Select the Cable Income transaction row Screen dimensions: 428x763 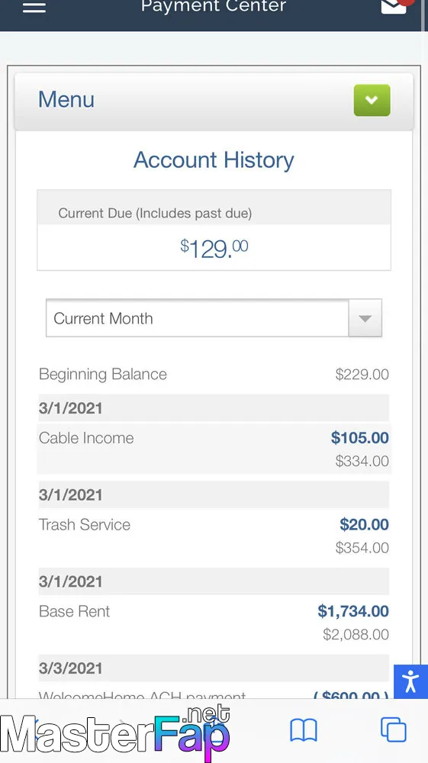[214, 449]
